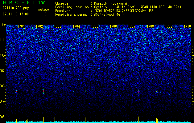Click the Observer field label
The width and height of the screenshot is (194, 123).
point(63,3)
